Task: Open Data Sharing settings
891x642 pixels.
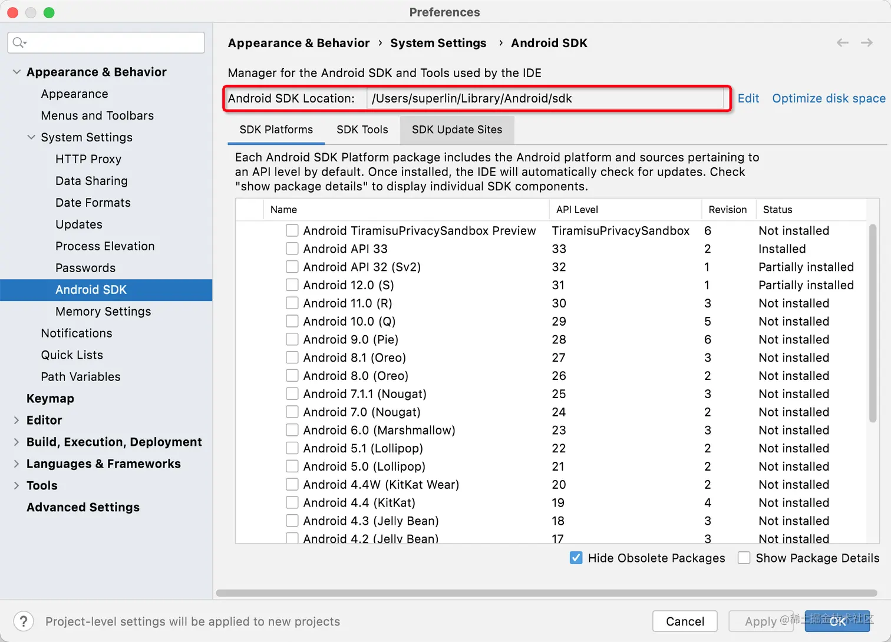Action: tap(91, 181)
